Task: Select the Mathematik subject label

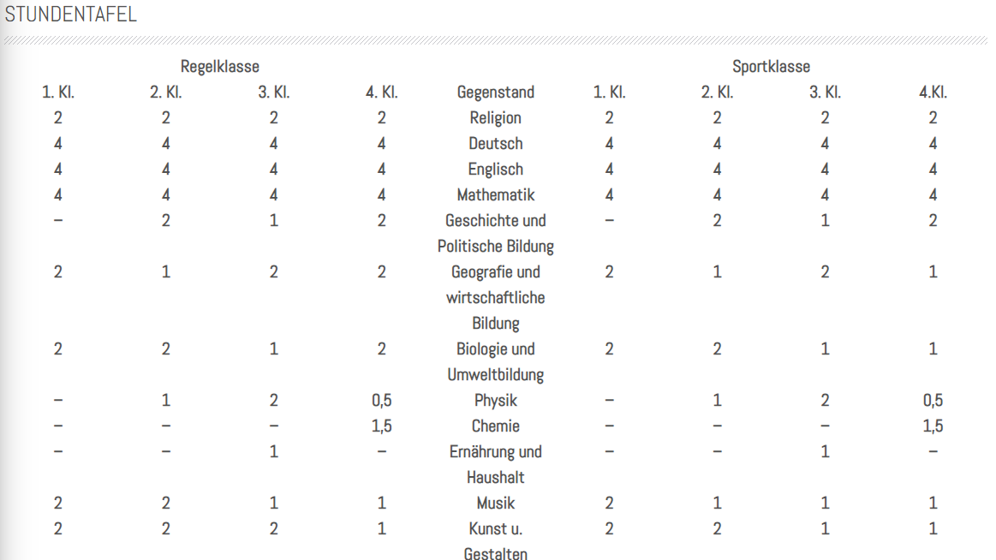Action: point(496,195)
